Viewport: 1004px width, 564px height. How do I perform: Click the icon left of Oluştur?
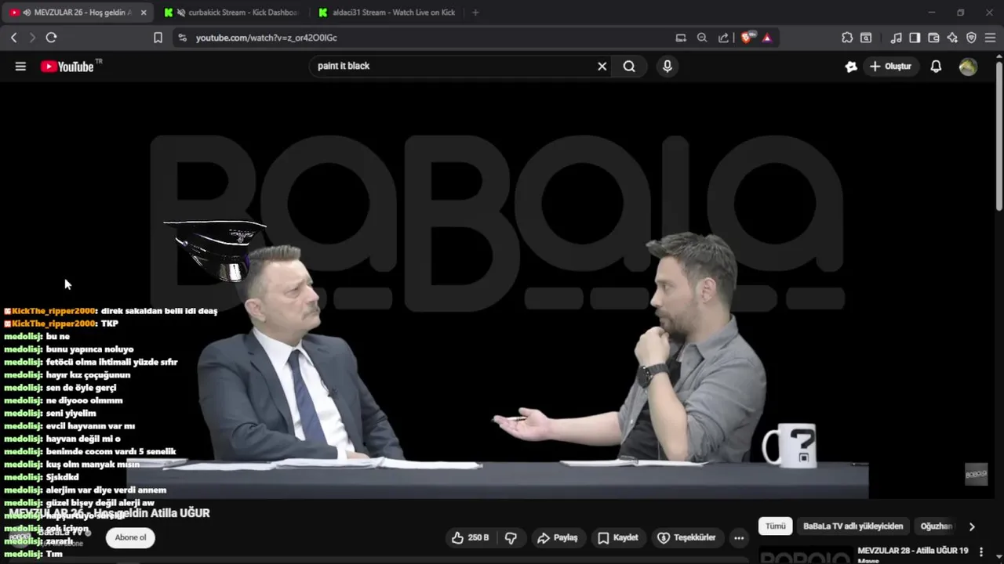pos(851,67)
